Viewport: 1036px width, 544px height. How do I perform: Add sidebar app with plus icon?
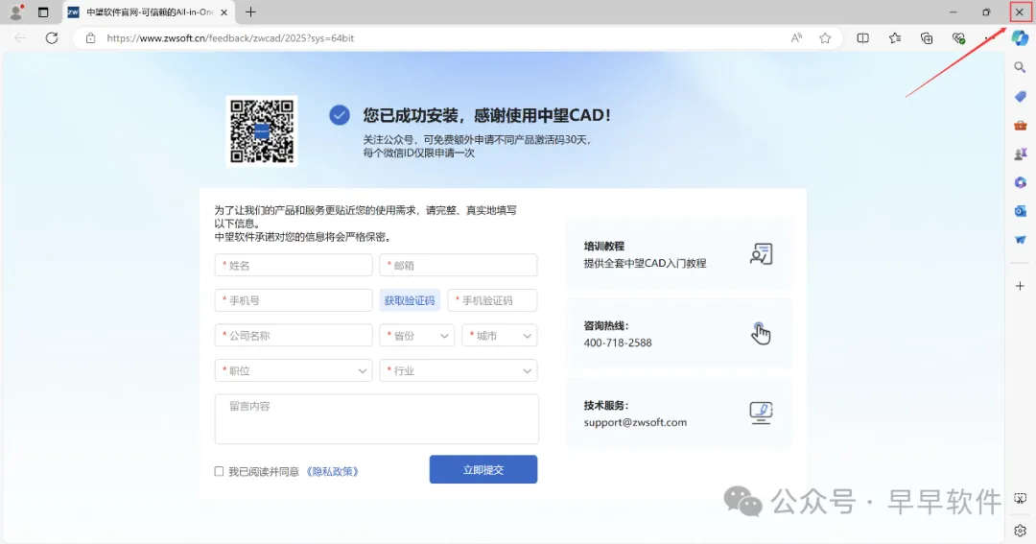[1020, 286]
